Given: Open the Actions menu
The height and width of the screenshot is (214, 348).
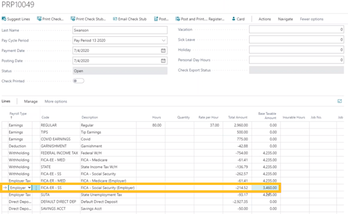Looking at the screenshot, I should [x=264, y=19].
